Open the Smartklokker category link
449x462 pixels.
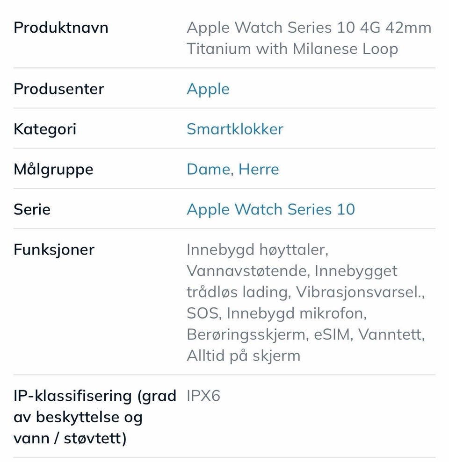(x=235, y=129)
